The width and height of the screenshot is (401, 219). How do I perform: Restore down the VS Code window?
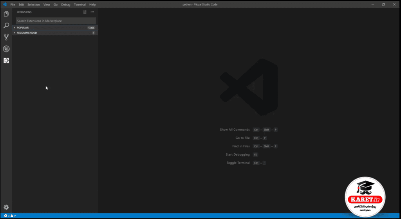tap(384, 4)
